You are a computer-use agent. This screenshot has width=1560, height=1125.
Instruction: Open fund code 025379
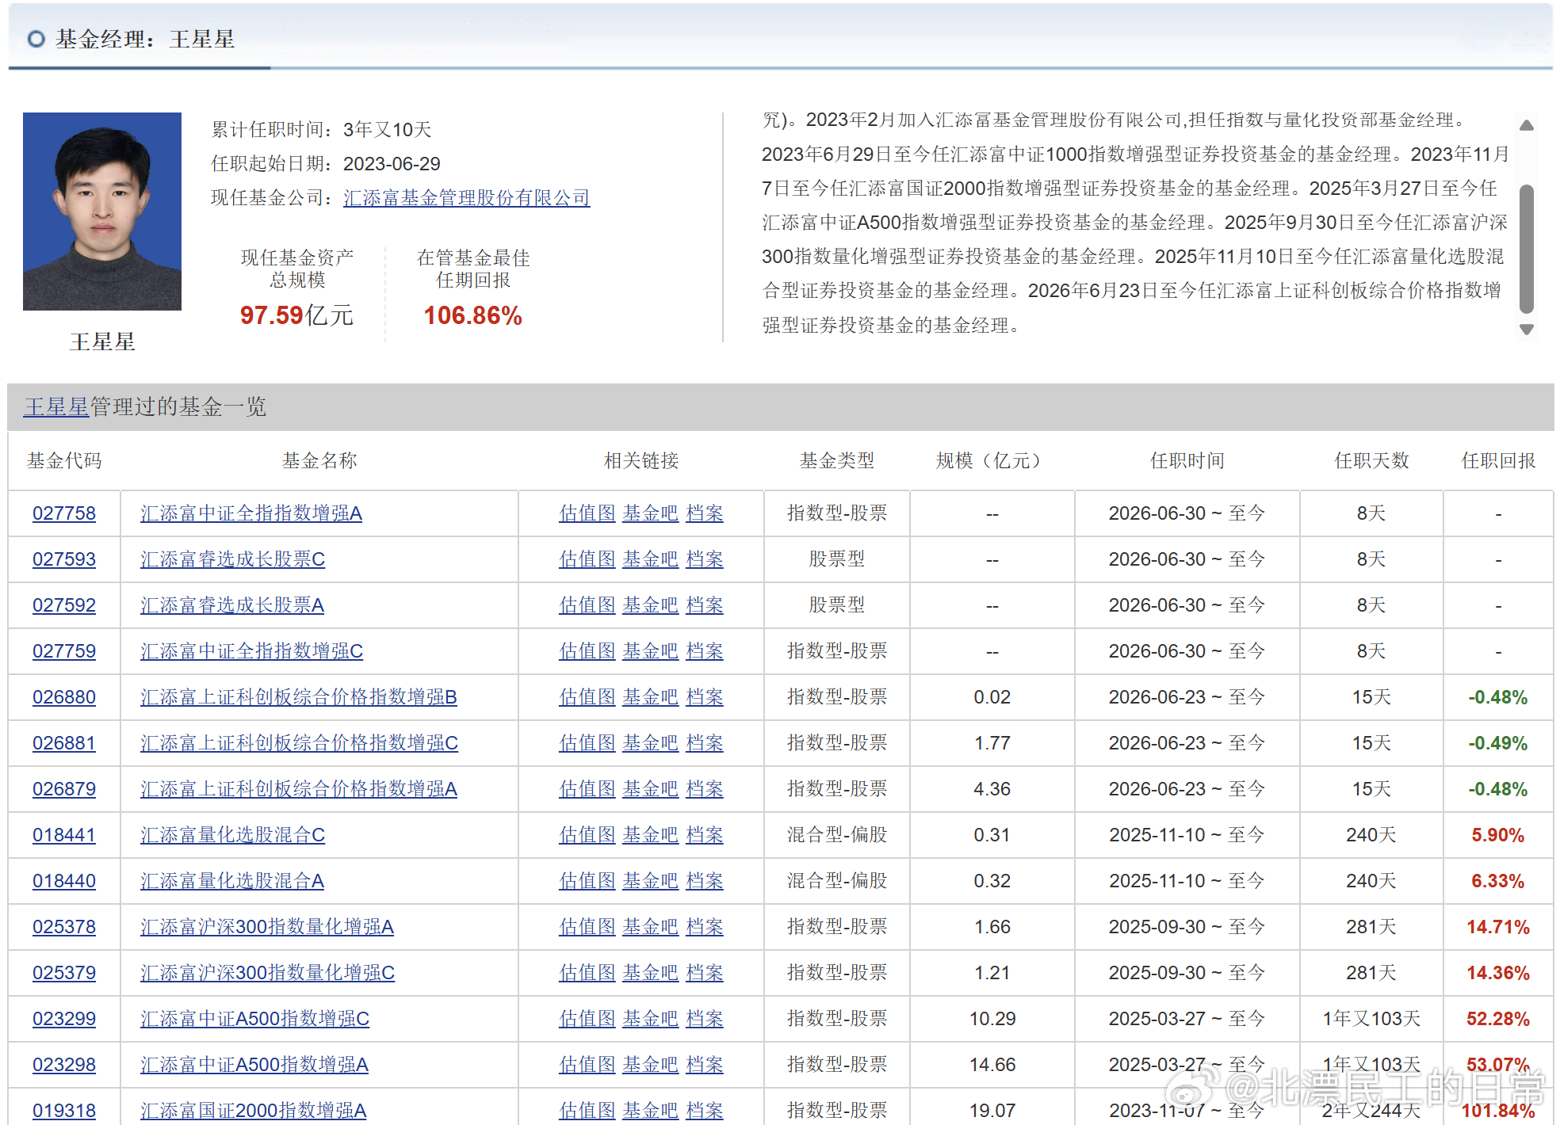pyautogui.click(x=64, y=973)
